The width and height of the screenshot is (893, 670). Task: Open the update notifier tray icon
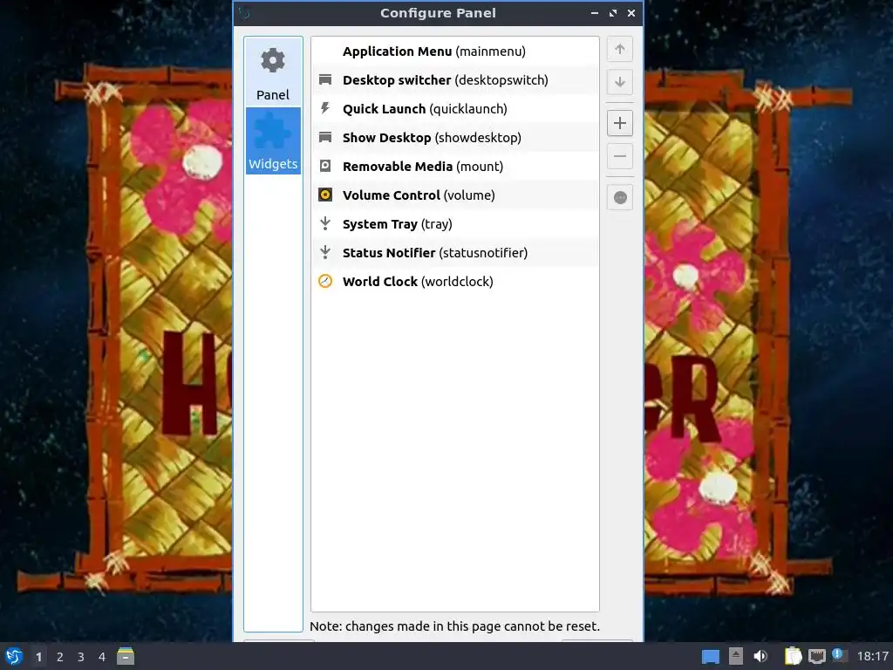click(x=840, y=655)
